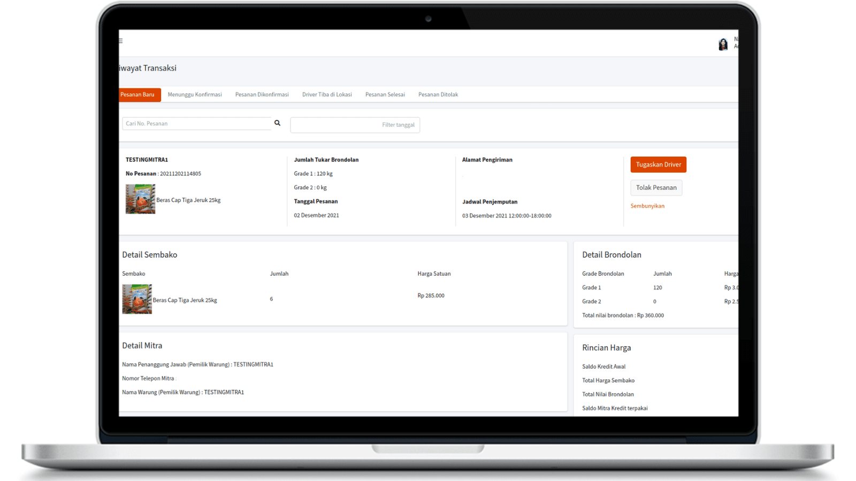
Task: Click Total nilai brondolan : Rp 360.000
Action: (x=623, y=315)
